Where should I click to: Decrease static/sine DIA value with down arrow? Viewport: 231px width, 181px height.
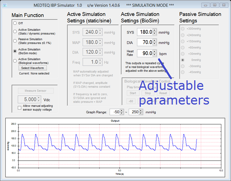(x=100, y=54)
